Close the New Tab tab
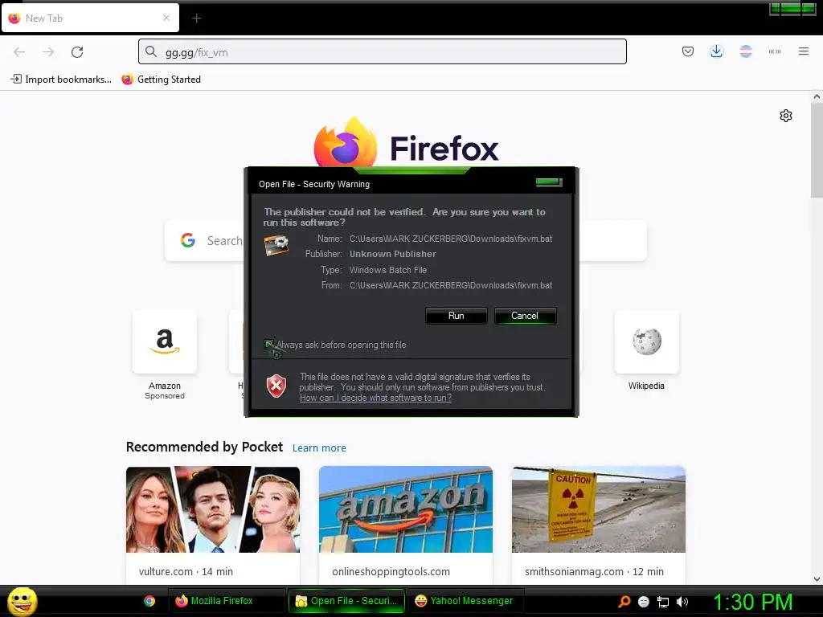 coord(166,18)
